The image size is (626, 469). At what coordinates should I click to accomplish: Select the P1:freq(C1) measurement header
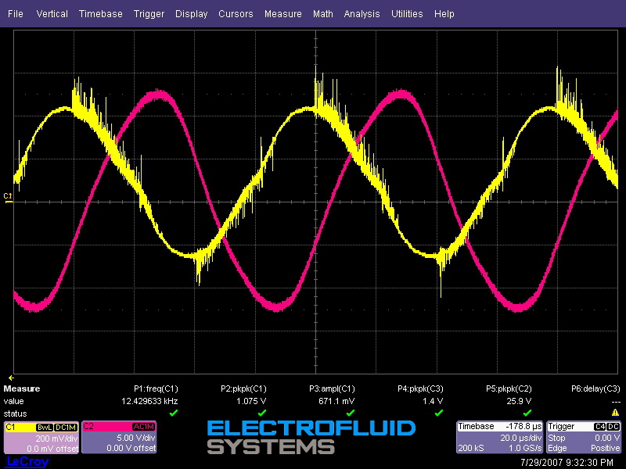tap(156, 388)
